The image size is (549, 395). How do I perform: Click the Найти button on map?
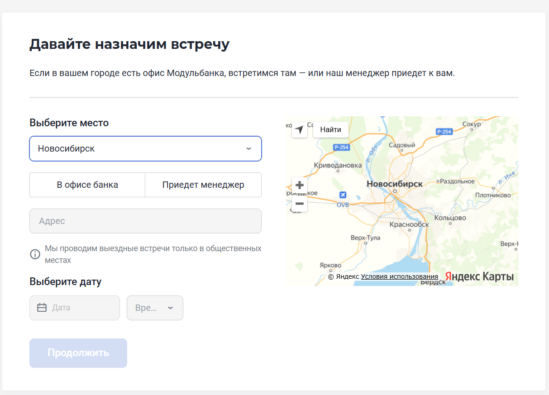(331, 129)
